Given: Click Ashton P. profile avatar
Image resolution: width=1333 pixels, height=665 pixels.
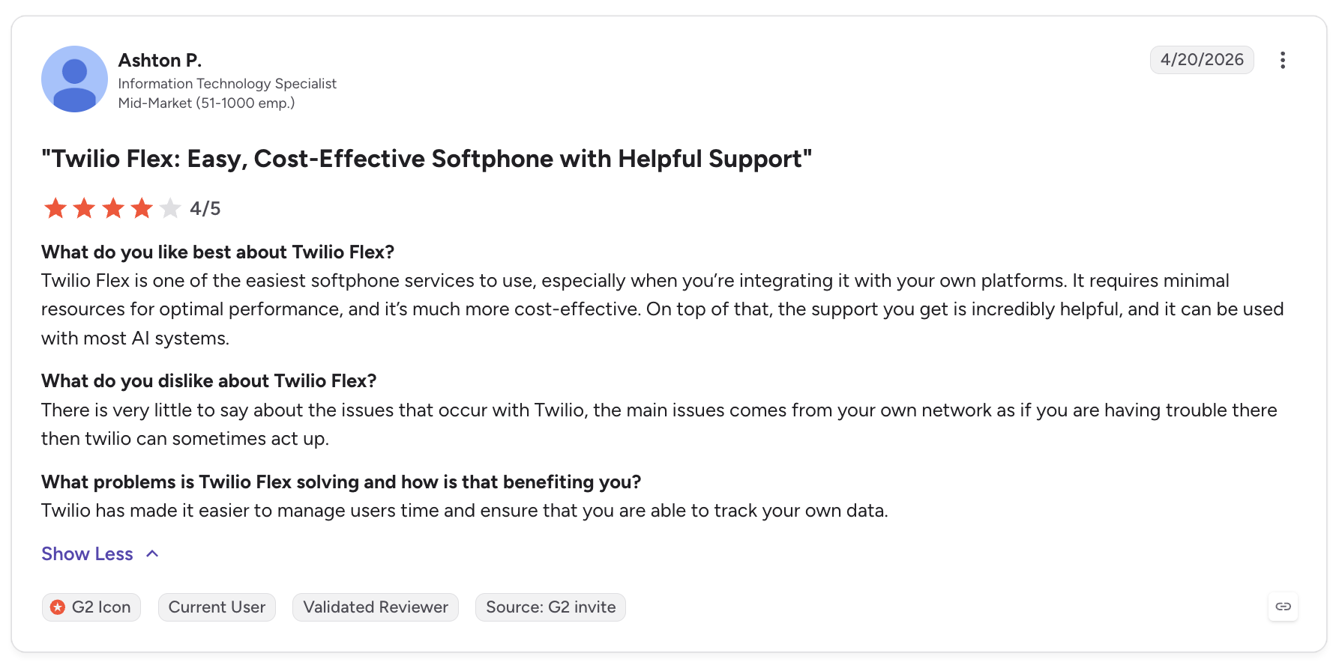Looking at the screenshot, I should (74, 79).
